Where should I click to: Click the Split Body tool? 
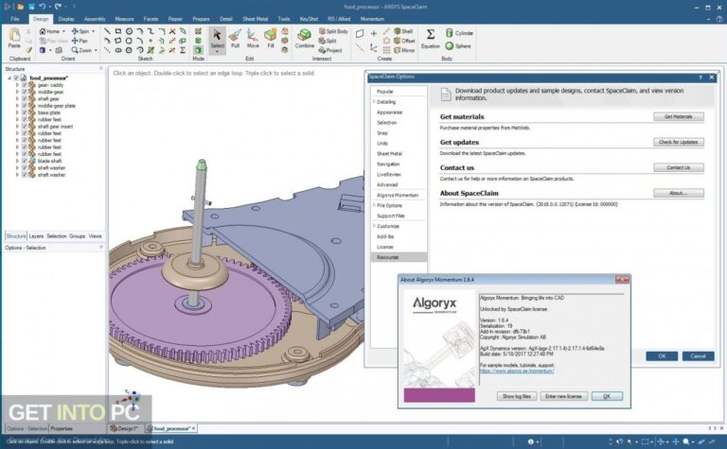[x=333, y=31]
